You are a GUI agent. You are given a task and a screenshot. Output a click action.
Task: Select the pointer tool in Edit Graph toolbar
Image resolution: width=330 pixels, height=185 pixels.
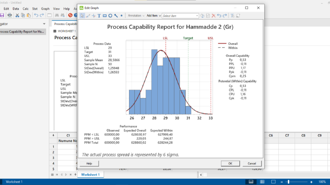tap(82, 16)
